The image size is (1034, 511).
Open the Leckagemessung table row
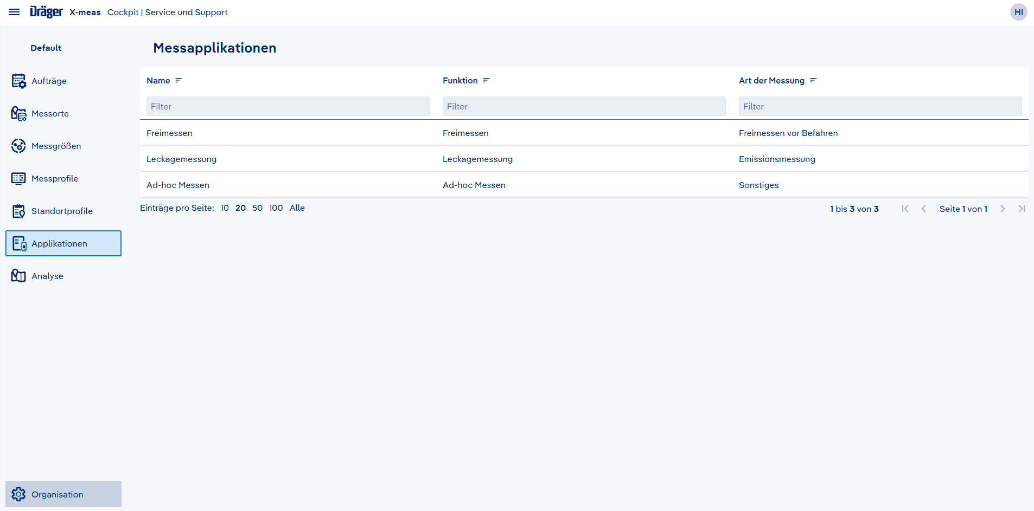pyautogui.click(x=181, y=159)
